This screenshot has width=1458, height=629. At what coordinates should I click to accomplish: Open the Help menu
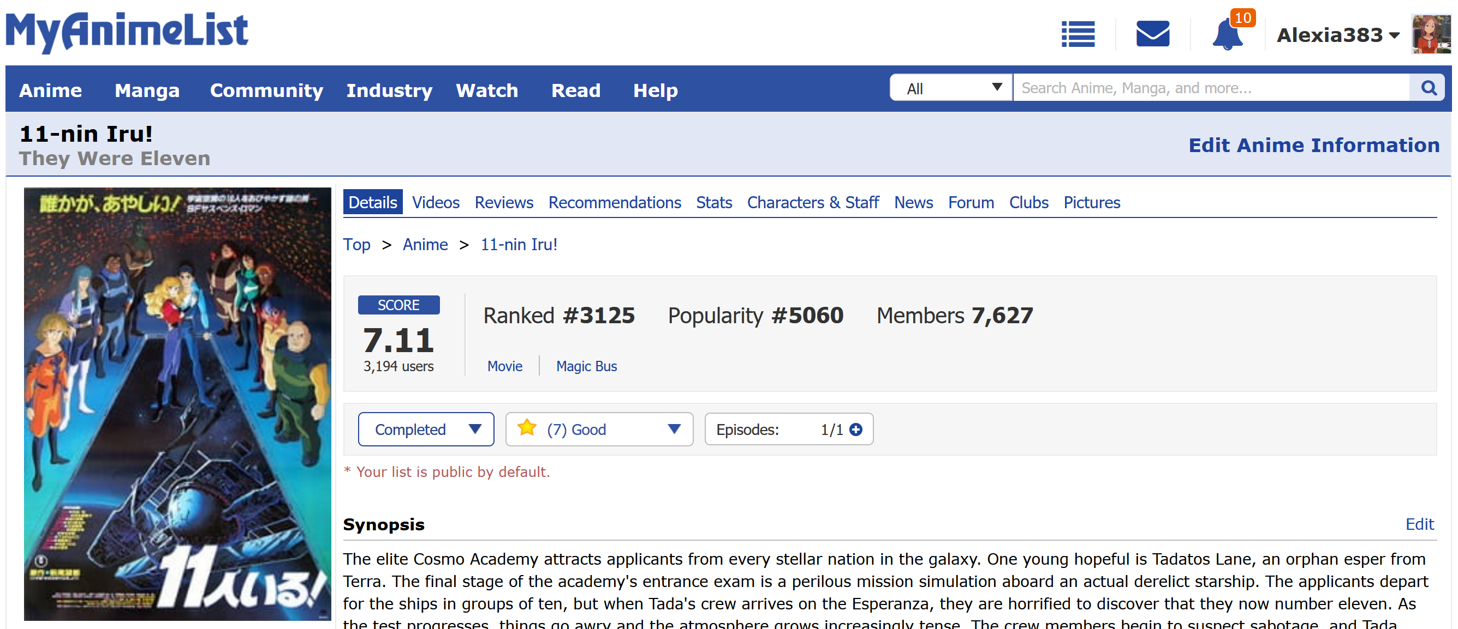tap(656, 90)
